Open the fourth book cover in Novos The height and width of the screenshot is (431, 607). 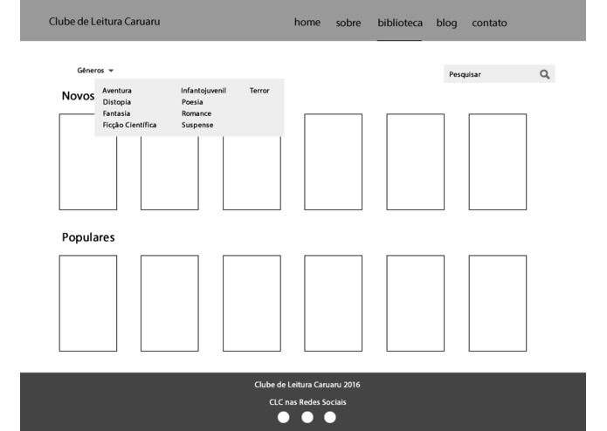tap(334, 162)
